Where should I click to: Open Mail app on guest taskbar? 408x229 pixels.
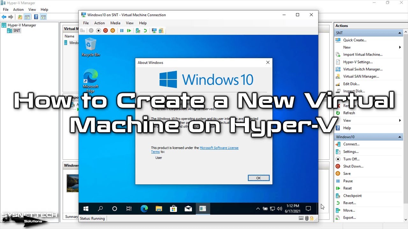tap(188, 209)
